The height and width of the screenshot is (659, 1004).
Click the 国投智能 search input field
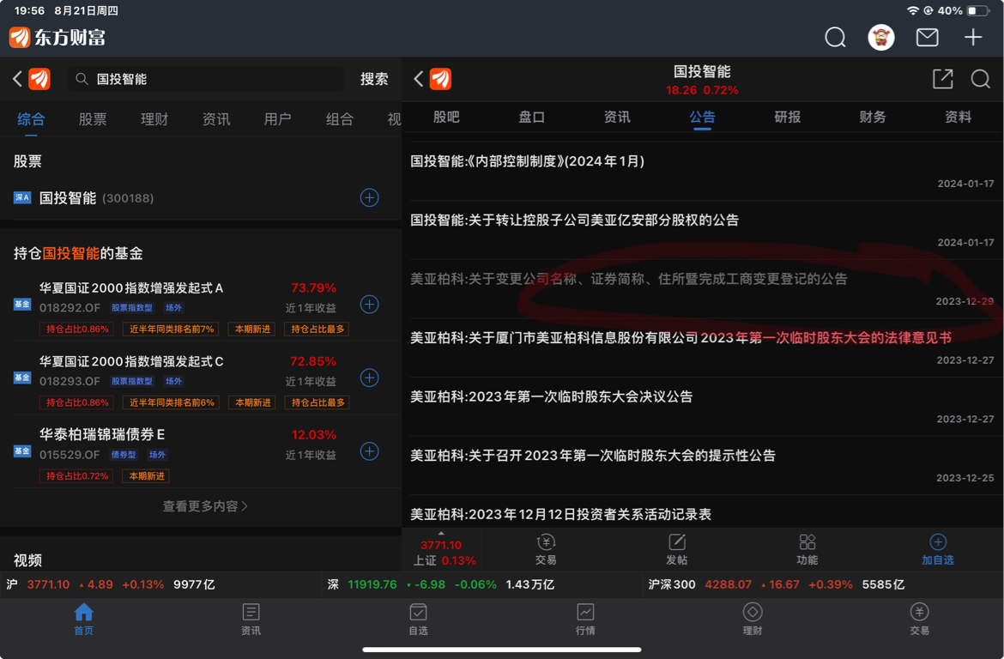(x=206, y=79)
